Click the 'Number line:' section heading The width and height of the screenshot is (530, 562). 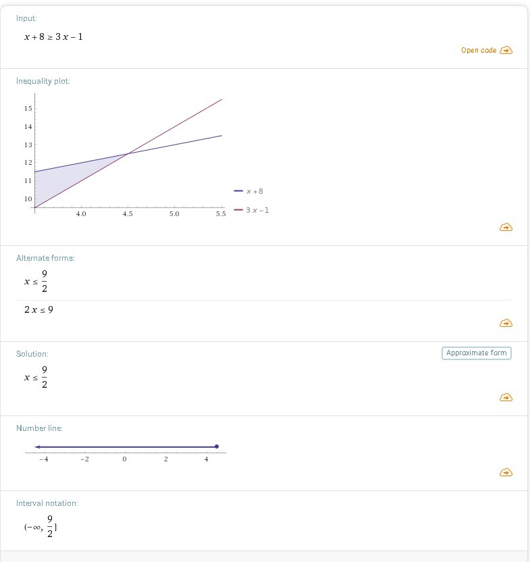39,428
